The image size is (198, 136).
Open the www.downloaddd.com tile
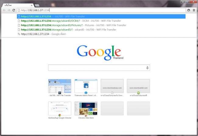click(x=138, y=86)
